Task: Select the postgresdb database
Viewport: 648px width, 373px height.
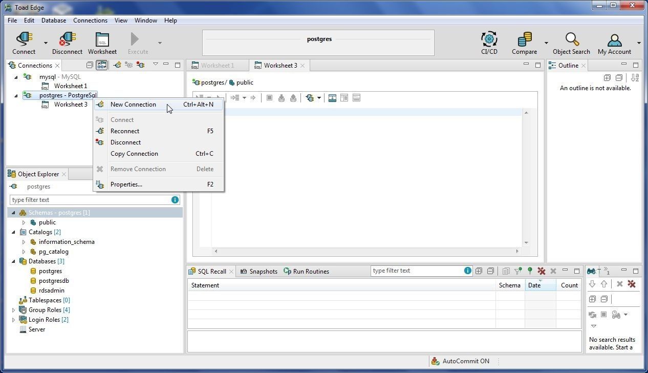Action: tap(54, 281)
